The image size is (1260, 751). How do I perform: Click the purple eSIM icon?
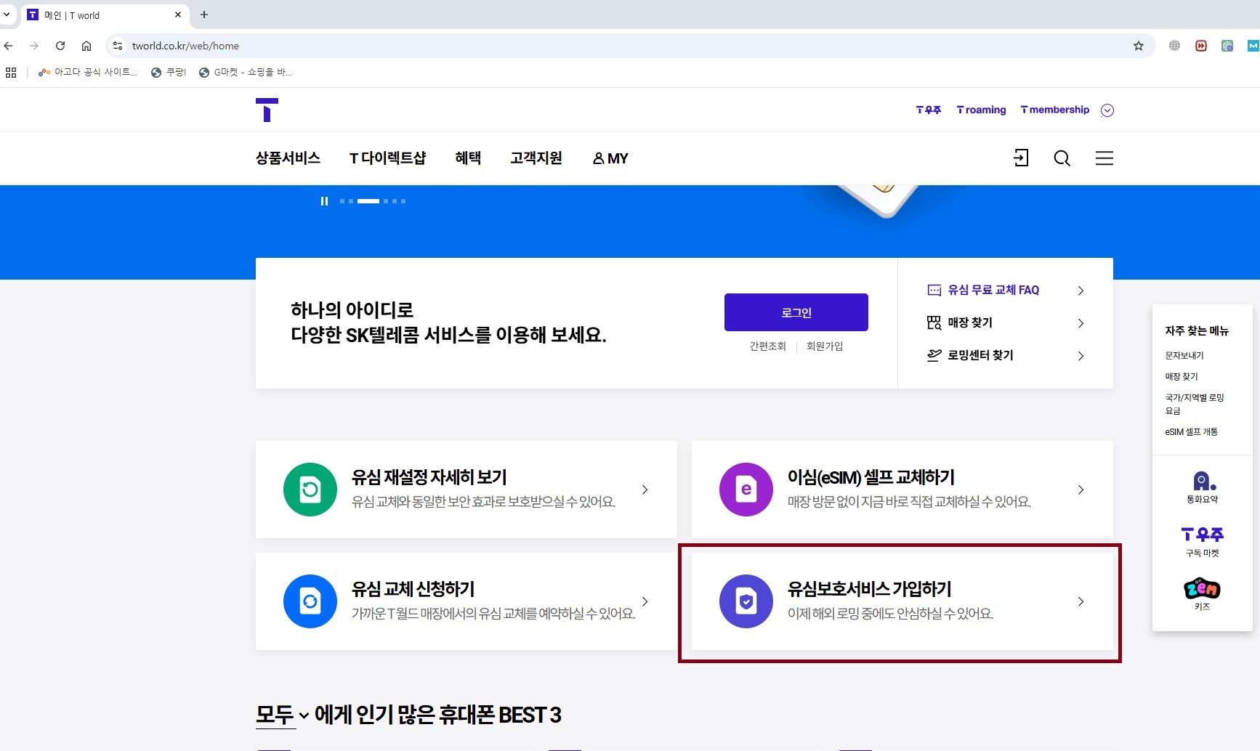(746, 490)
